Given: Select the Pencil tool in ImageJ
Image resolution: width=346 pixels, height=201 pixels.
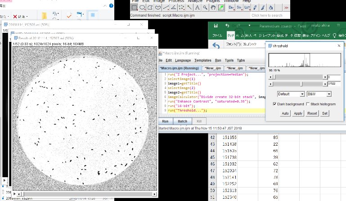Looking at the screenshot, I should 255,8.
